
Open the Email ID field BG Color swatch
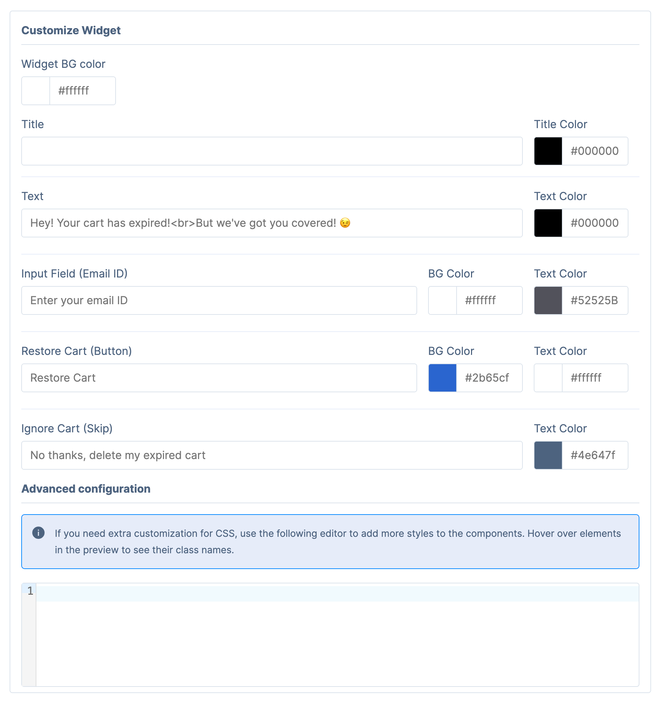[x=442, y=300]
